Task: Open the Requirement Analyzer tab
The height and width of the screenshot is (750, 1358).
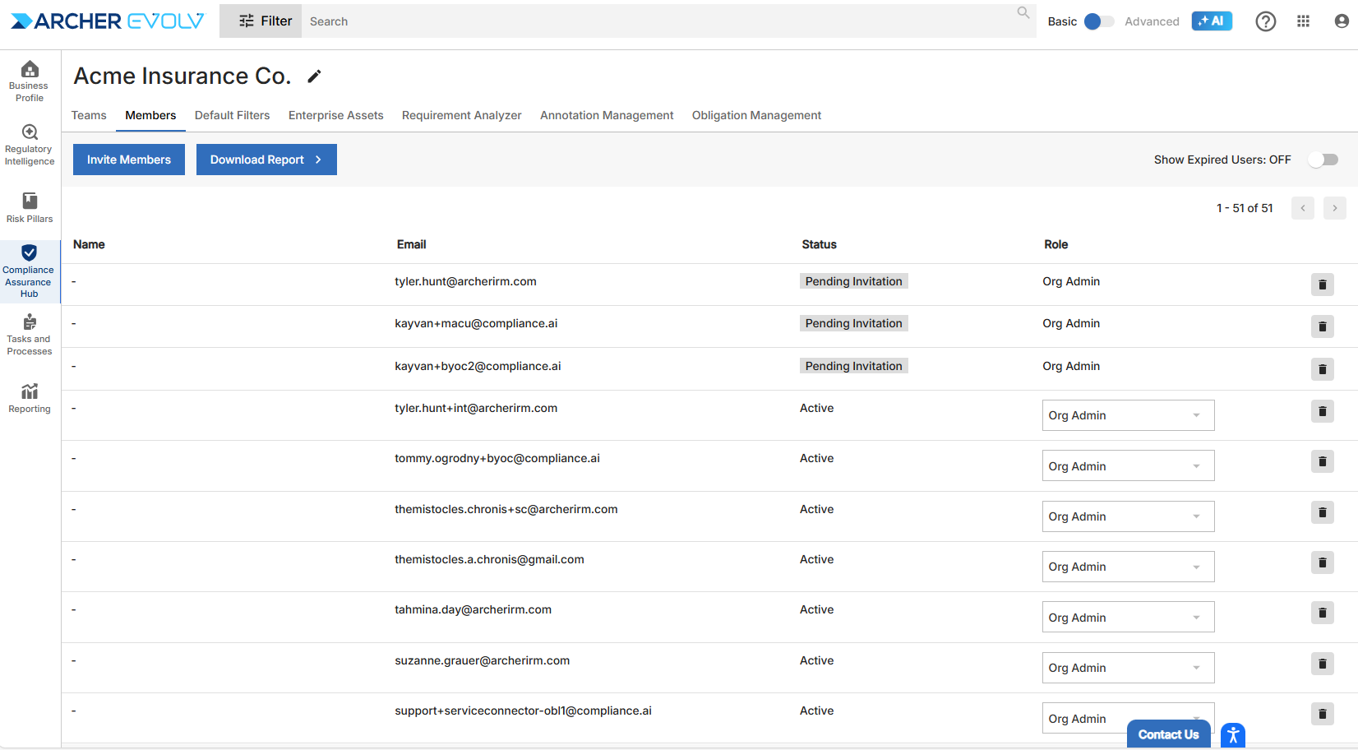Action: click(x=461, y=115)
